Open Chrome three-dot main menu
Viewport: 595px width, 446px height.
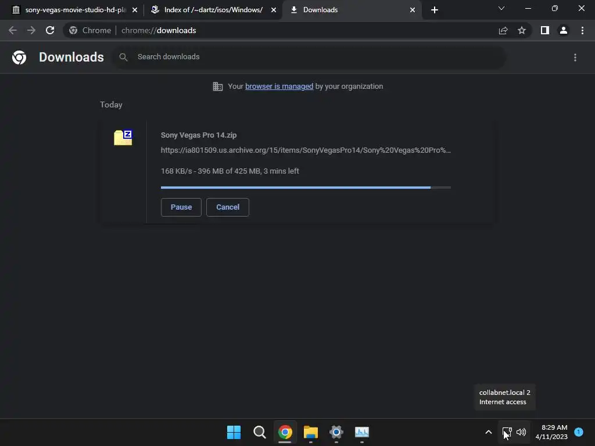coord(582,30)
